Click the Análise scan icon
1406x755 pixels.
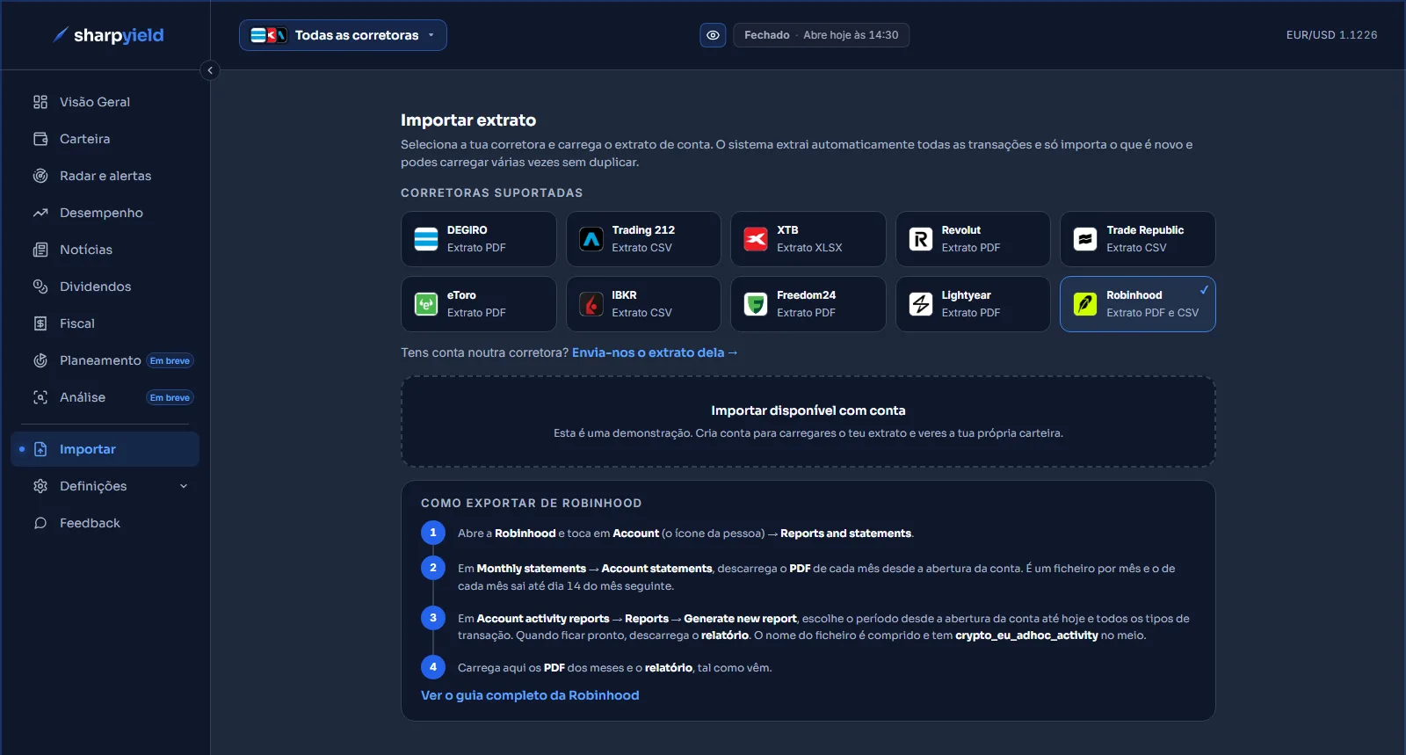tap(40, 397)
